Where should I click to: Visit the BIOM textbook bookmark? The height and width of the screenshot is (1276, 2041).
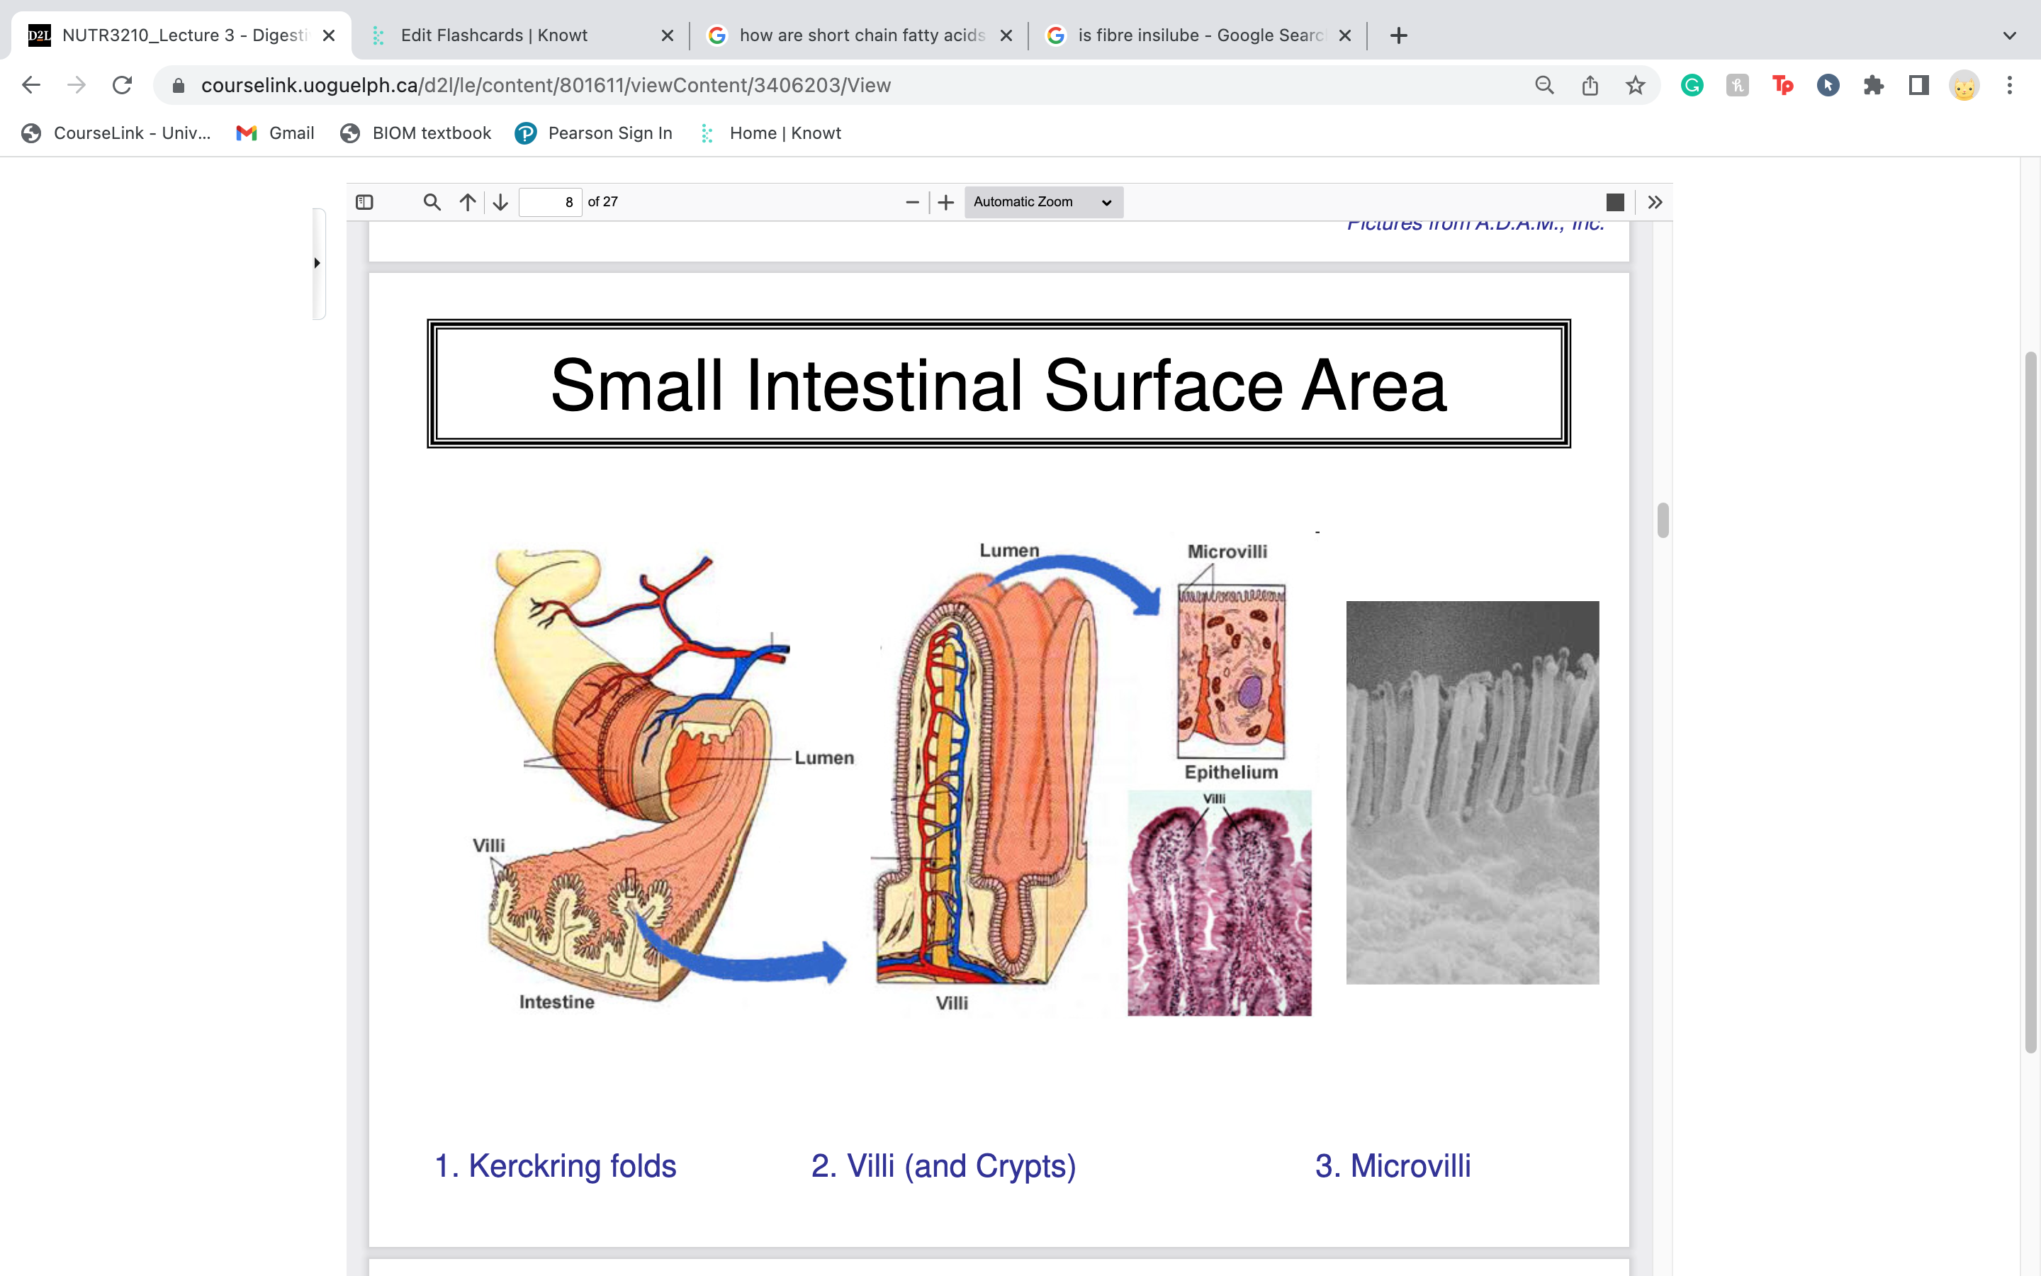point(415,133)
